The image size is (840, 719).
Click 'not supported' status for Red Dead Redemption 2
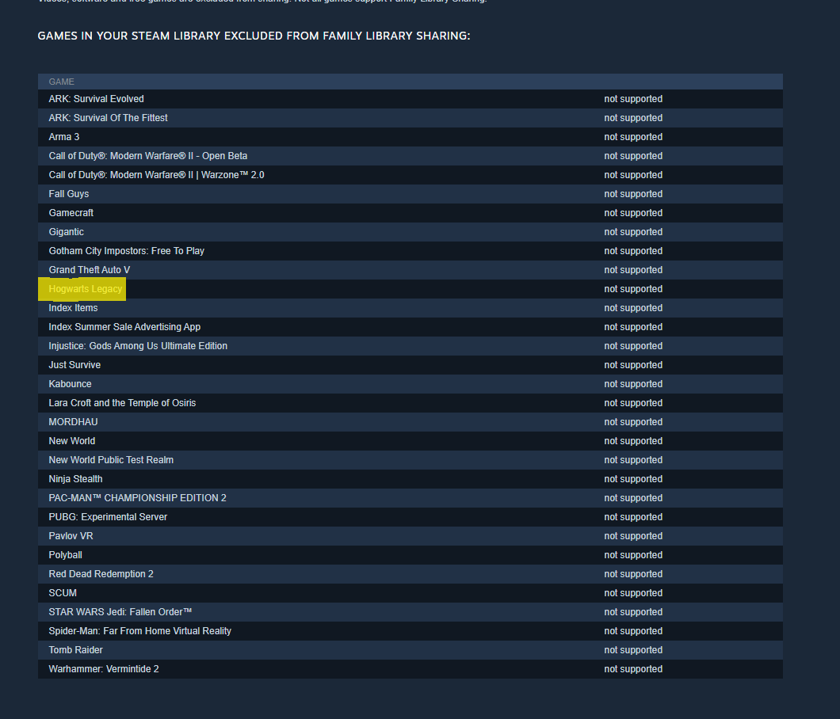[x=633, y=574]
